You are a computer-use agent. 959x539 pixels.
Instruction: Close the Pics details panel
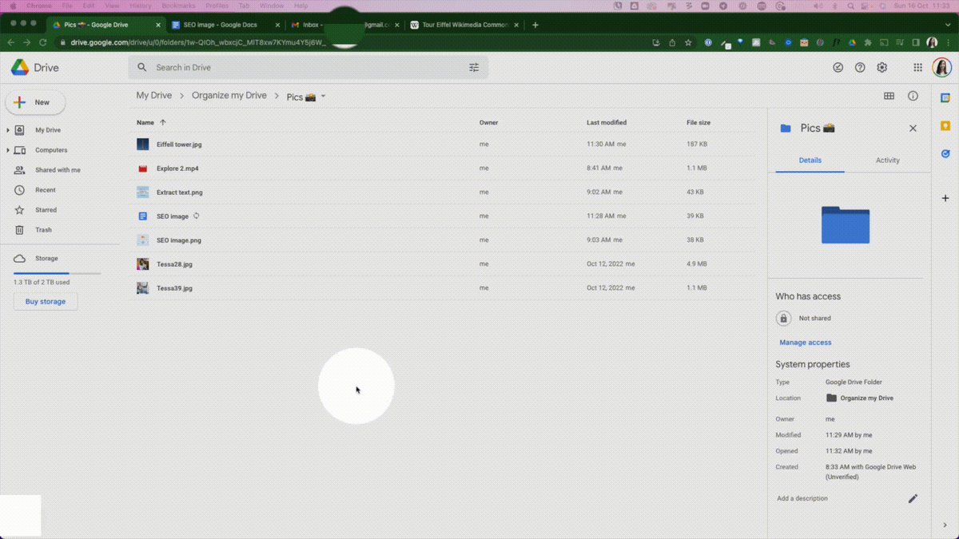pos(913,129)
